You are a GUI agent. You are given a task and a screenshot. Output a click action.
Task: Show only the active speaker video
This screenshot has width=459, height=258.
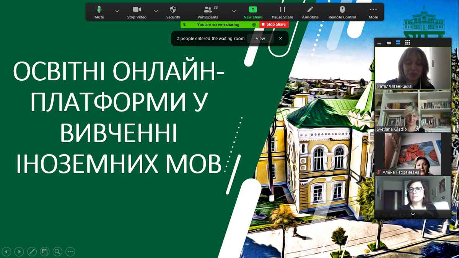389,43
